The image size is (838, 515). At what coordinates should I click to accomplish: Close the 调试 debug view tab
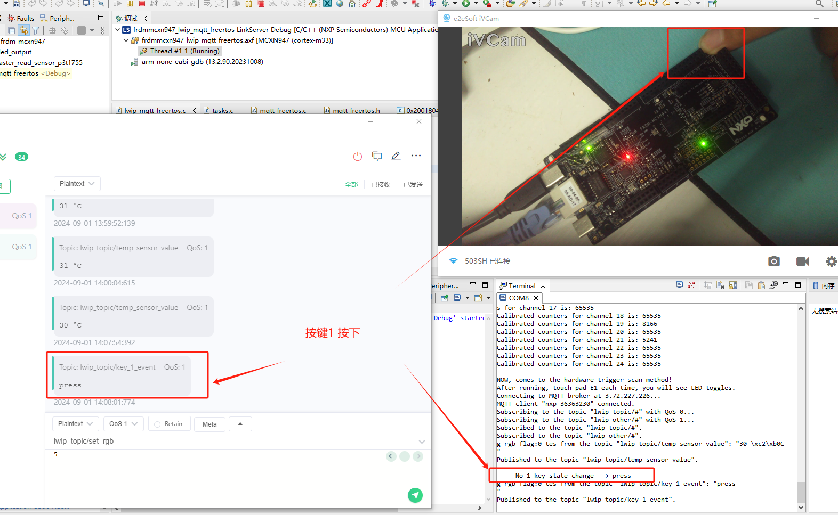[x=144, y=18]
